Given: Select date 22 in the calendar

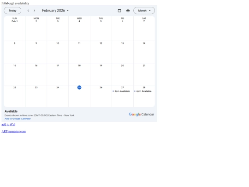Looking at the screenshot, I should (15, 87).
